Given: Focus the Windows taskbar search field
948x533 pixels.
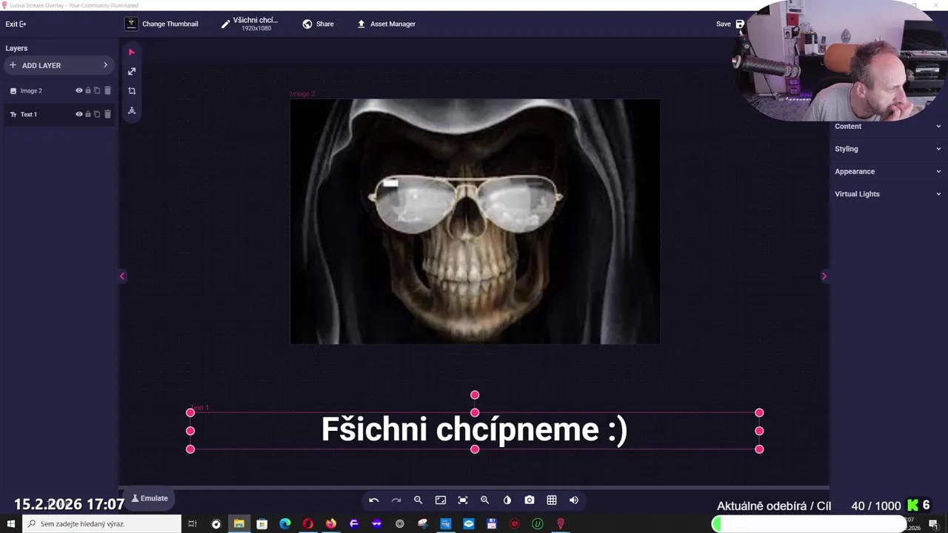Looking at the screenshot, I should [x=102, y=524].
